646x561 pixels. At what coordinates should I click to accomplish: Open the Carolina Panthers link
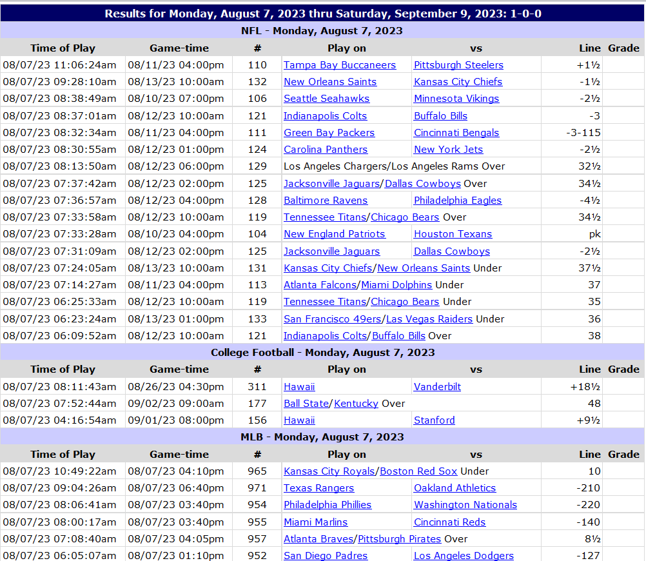326,150
